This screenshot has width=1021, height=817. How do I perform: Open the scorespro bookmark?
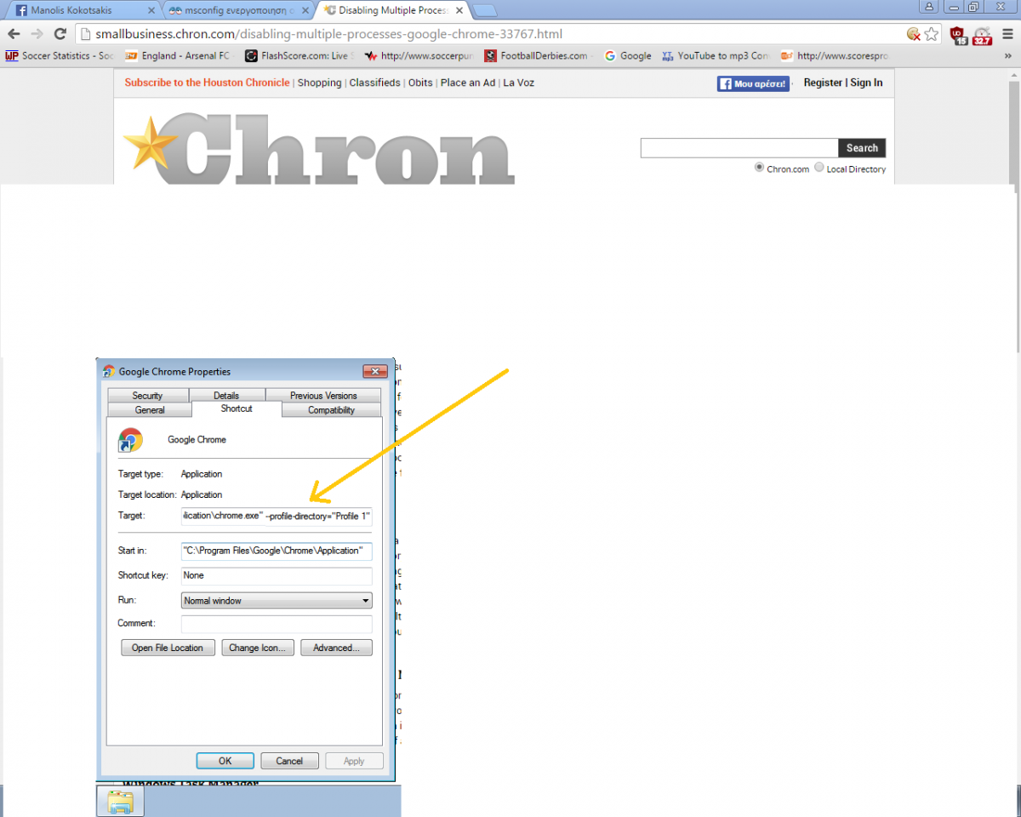pos(834,56)
